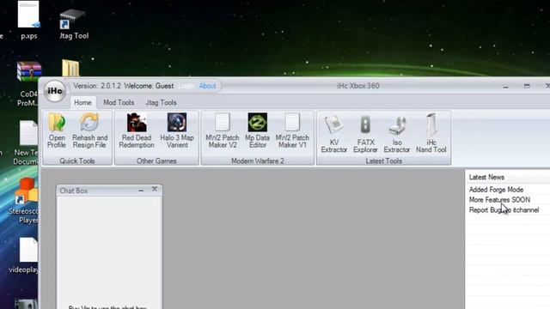
Task: Select New Text Document desktop file
Action: (x=27, y=143)
